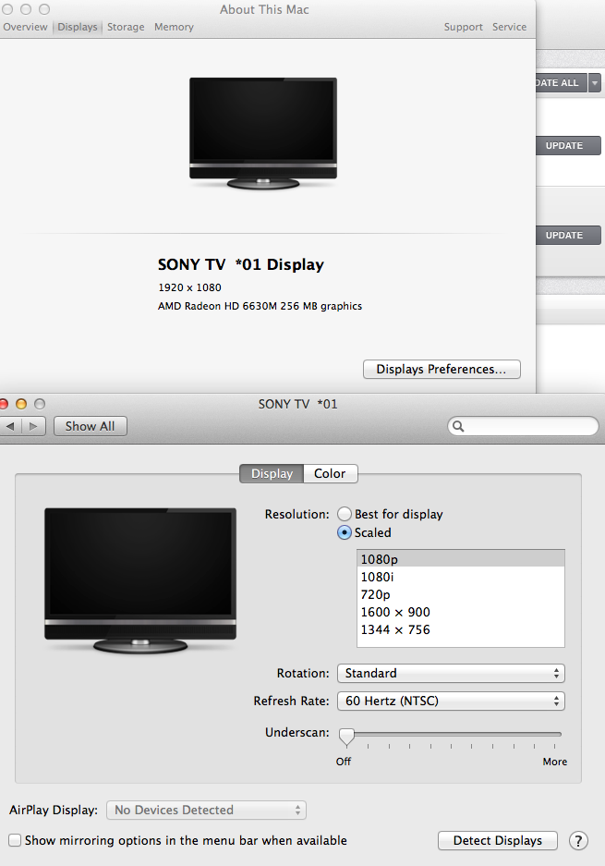Choose 720p in the resolution list
This screenshot has width=605, height=866.
point(461,595)
